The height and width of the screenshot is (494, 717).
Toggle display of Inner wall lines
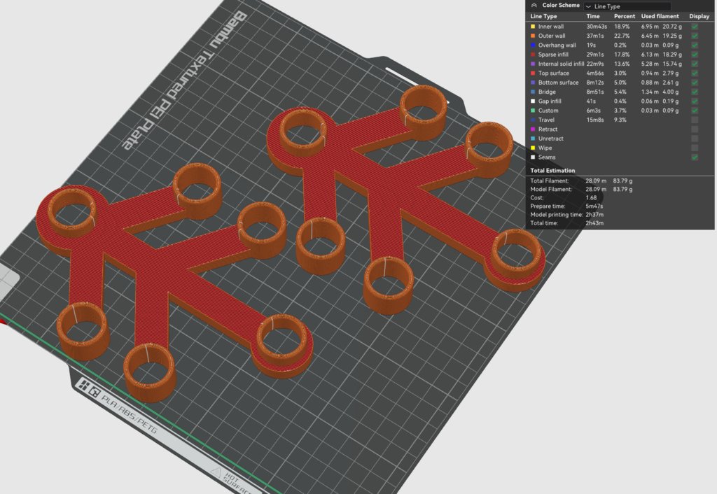pos(695,27)
